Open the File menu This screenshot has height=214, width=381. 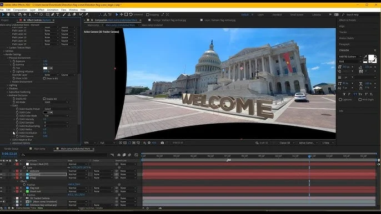click(x=2, y=10)
